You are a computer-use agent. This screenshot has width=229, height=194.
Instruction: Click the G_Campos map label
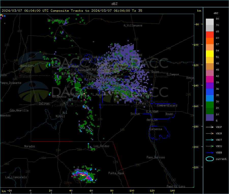(x=173, y=74)
